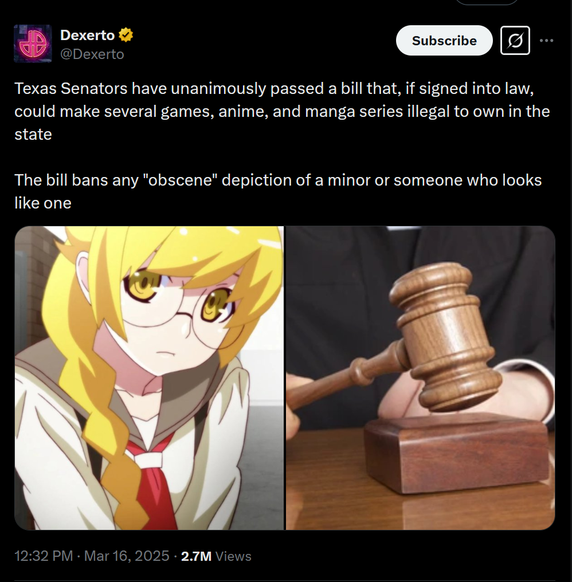Open the three-dot more options menu
572x582 pixels.
(546, 41)
